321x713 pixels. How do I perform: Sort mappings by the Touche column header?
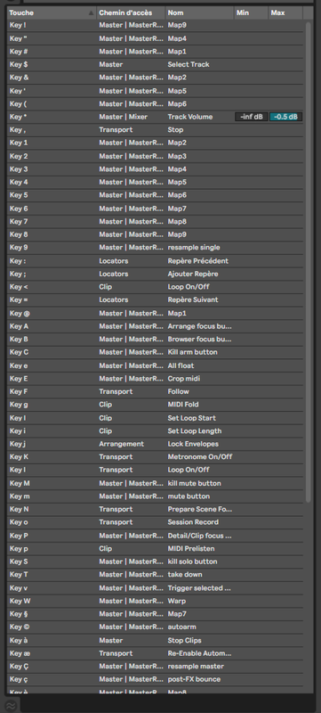(x=52, y=12)
